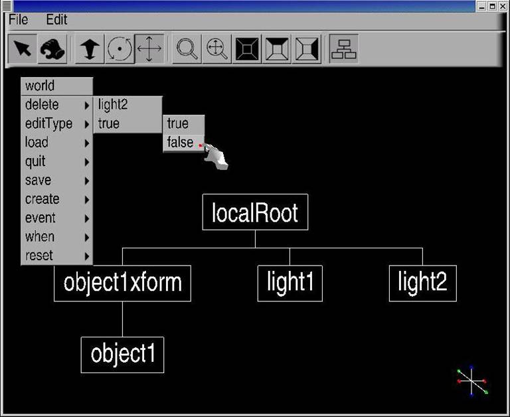
Task: Expand the create submenu arrow
Action: [x=87, y=200]
